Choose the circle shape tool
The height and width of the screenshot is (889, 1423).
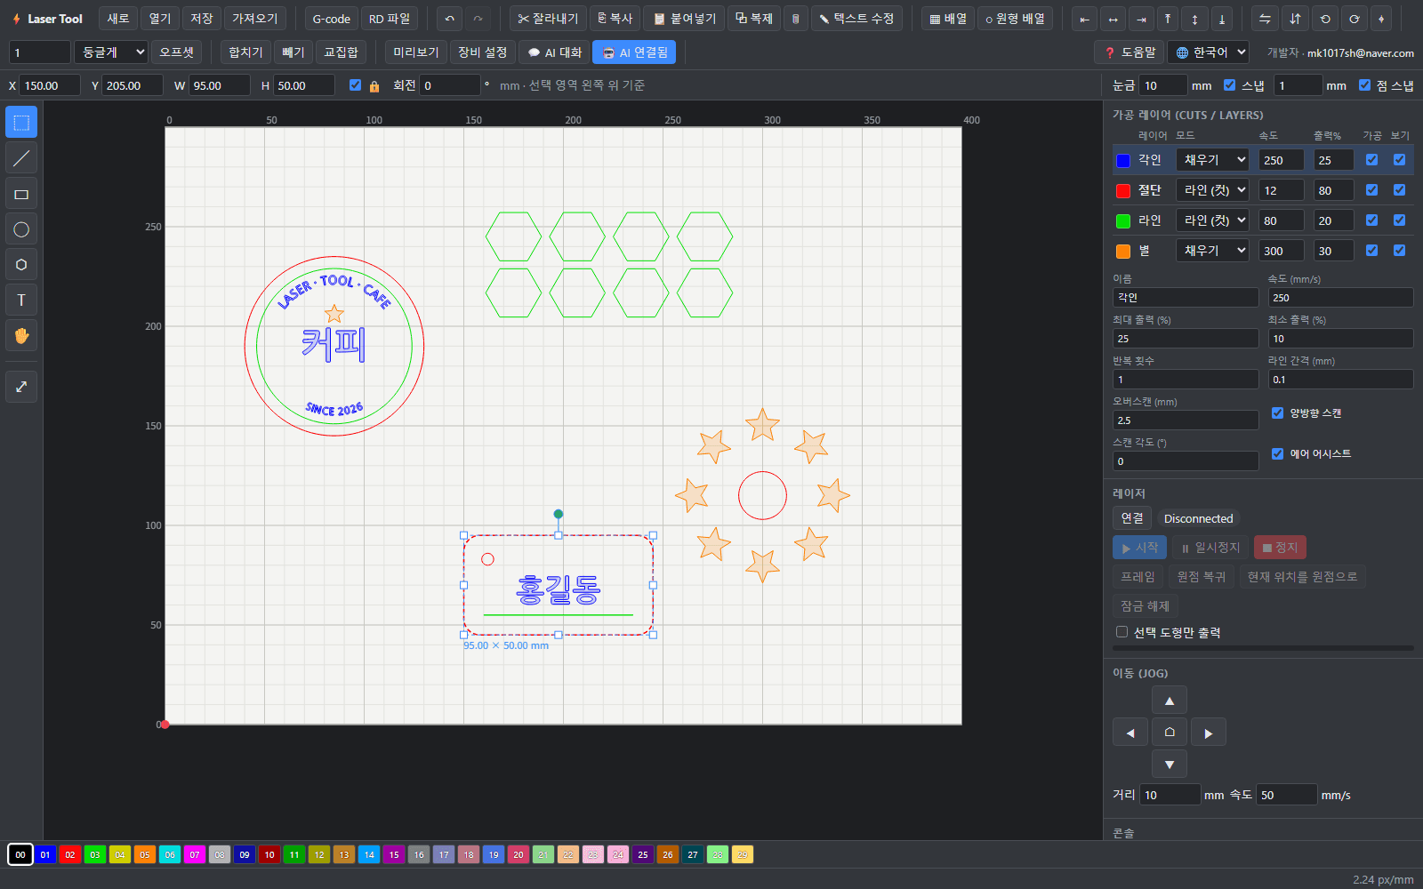[x=21, y=229]
